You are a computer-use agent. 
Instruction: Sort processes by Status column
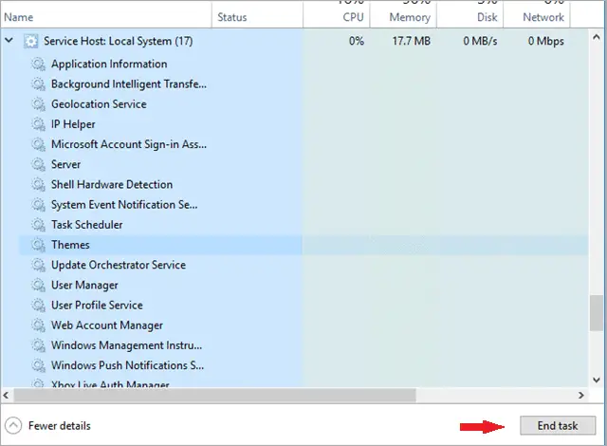coord(257,15)
